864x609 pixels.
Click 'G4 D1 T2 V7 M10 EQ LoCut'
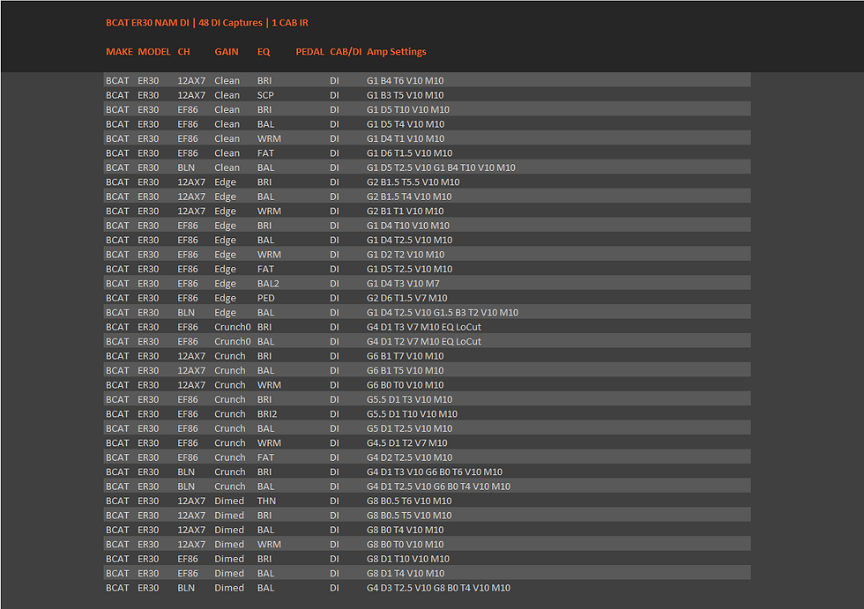424,342
